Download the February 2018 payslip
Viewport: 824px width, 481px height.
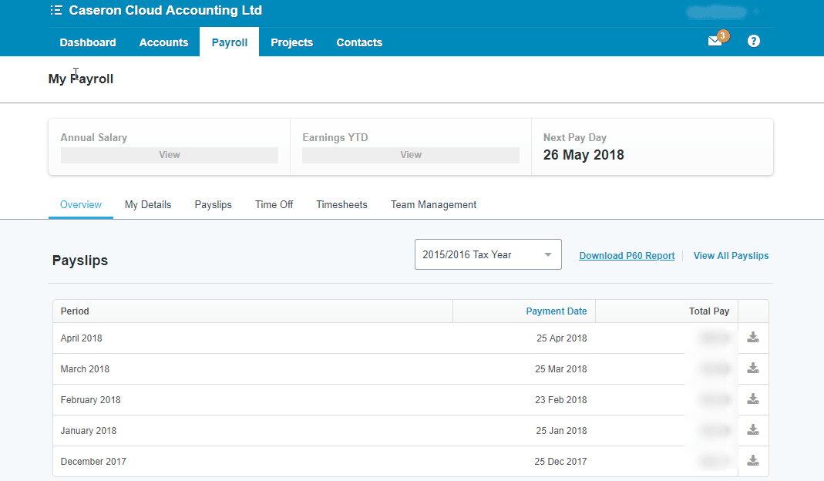753,399
